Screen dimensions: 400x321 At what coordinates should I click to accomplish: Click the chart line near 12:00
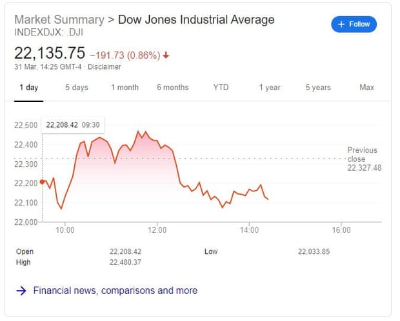click(x=157, y=141)
